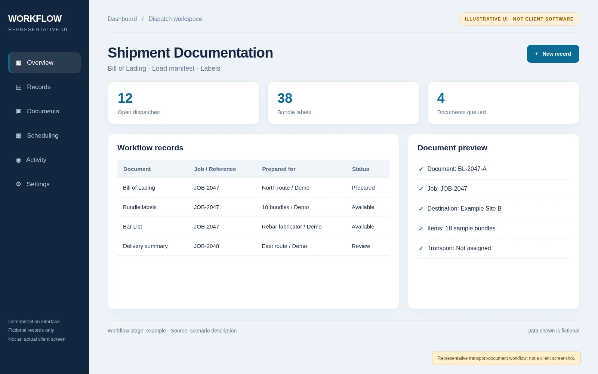Click the Representative transport-document workflow notice

pos(506,358)
